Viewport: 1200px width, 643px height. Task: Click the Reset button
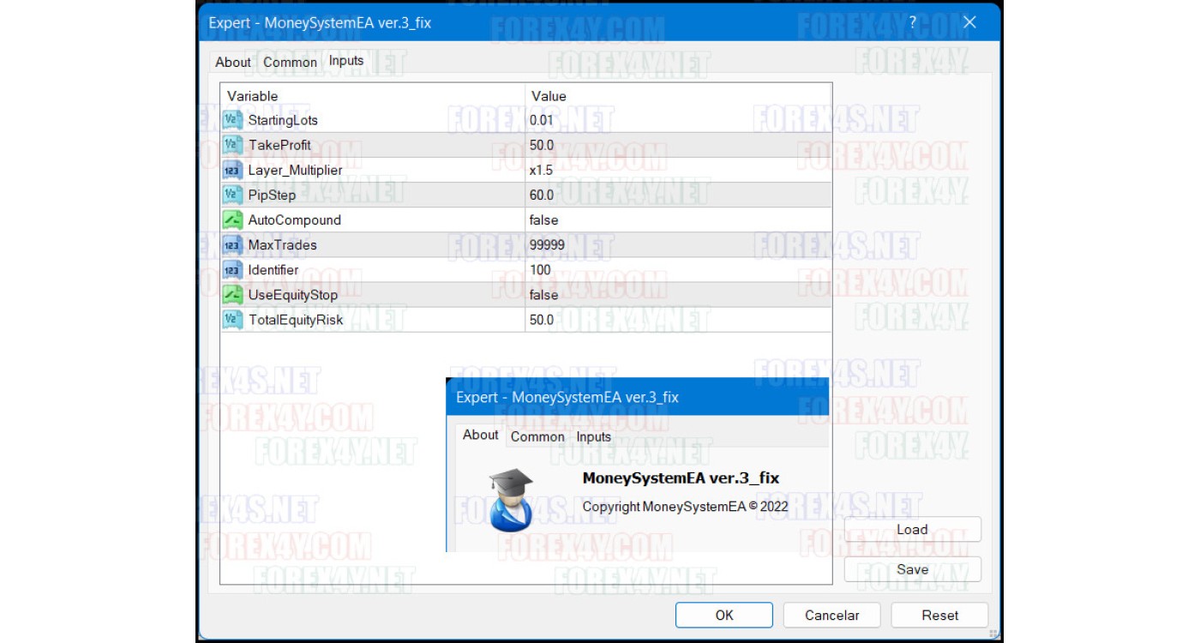pyautogui.click(x=939, y=615)
